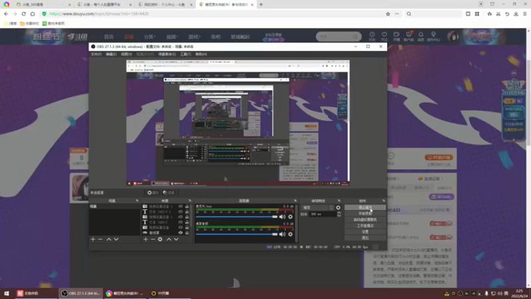Set the 麦克风/Aux volume slider
The image size is (531, 299).
point(237,217)
